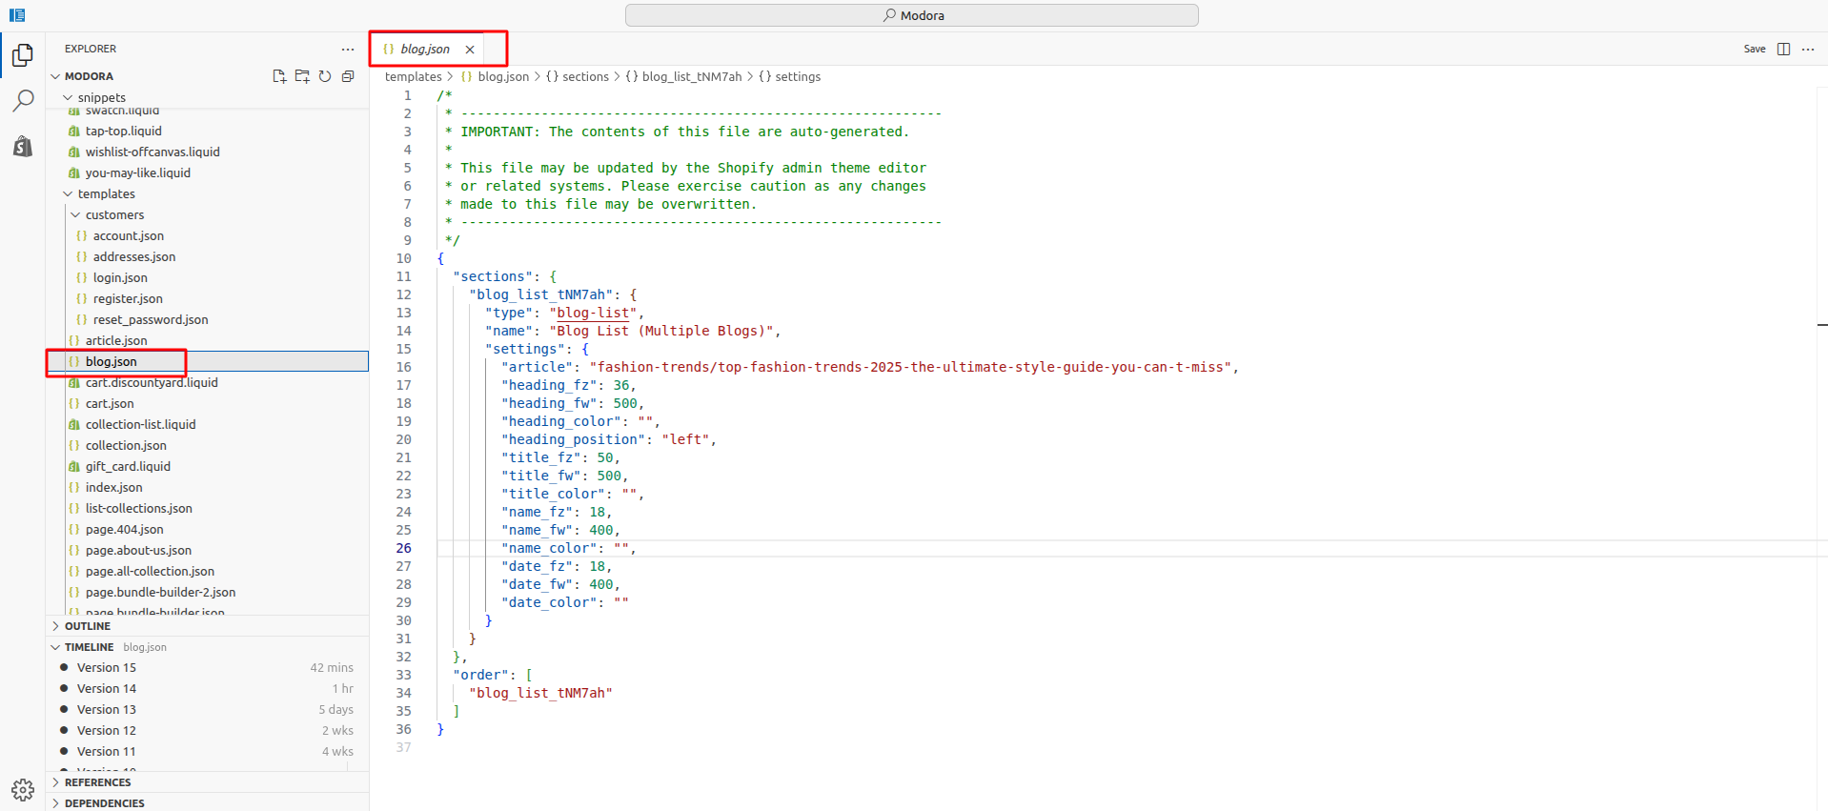
Task: Open the Search view in activity bar
Action: click(23, 100)
